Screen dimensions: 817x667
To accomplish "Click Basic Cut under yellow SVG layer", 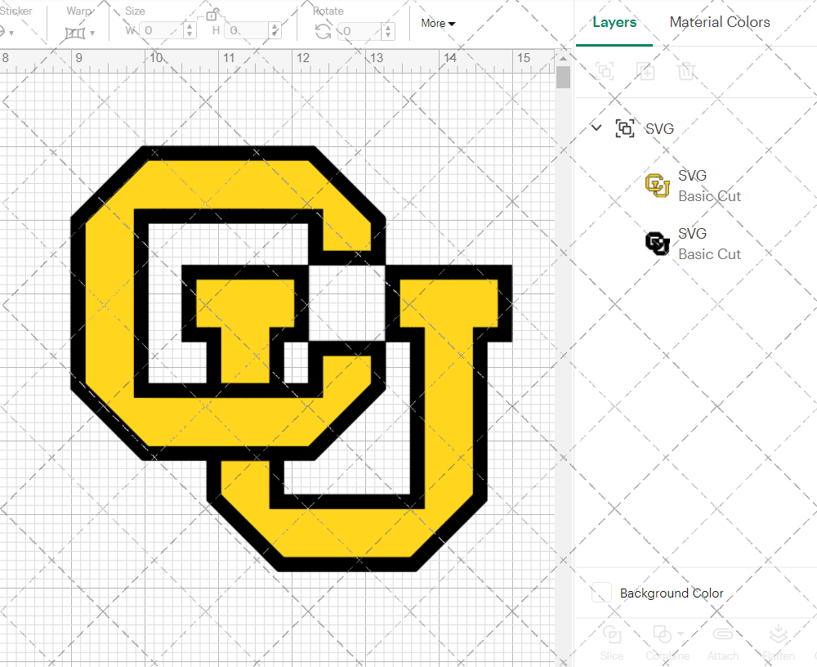I will coord(709,197).
